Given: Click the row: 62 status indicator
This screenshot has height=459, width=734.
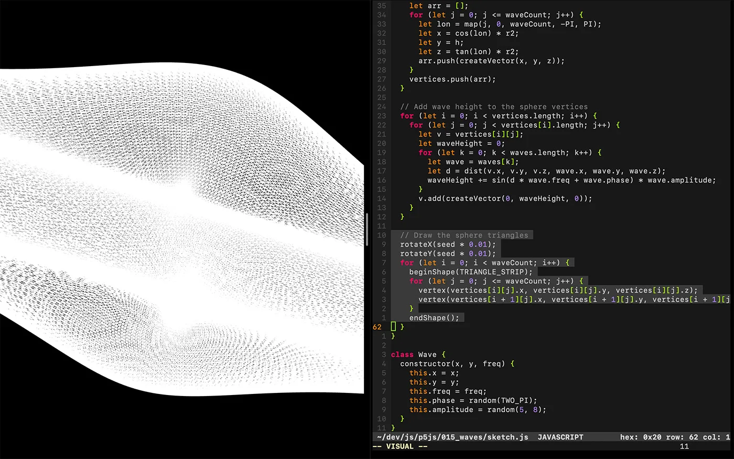Looking at the screenshot, I should (682, 437).
